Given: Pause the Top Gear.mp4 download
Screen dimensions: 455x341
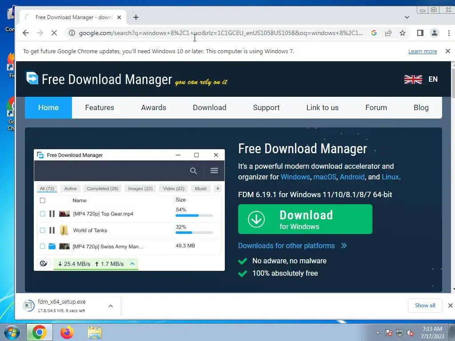Looking at the screenshot, I should 52,214.
